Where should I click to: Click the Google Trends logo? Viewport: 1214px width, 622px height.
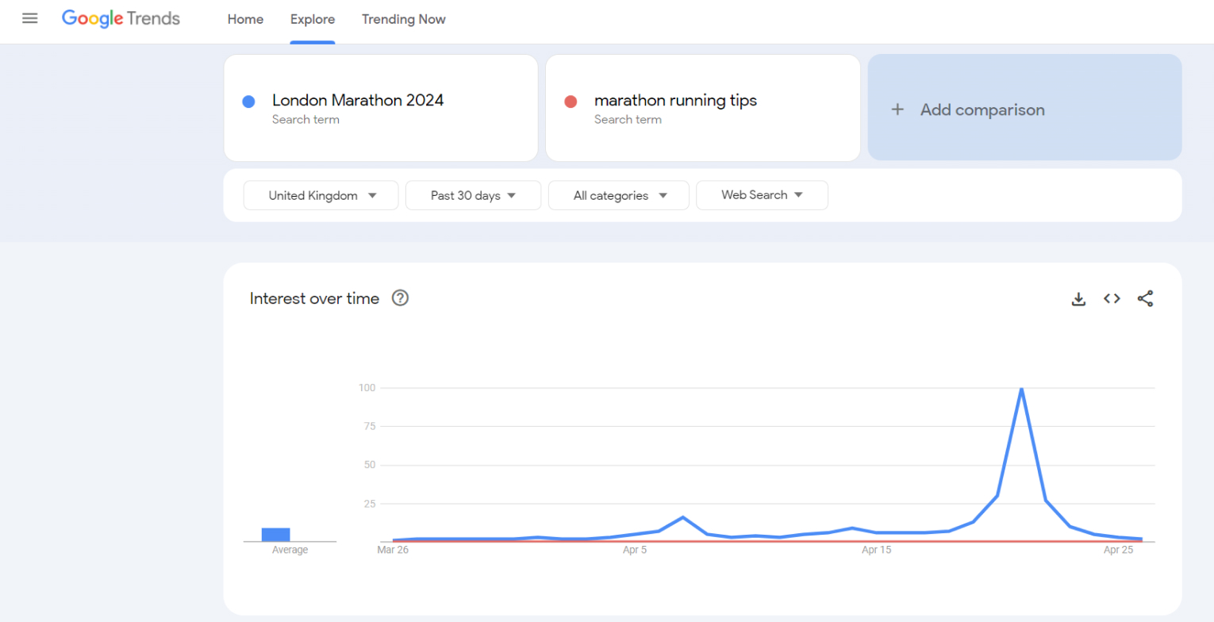pos(121,19)
